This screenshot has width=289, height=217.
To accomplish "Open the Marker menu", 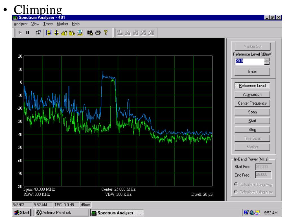I will tap(62, 24).
